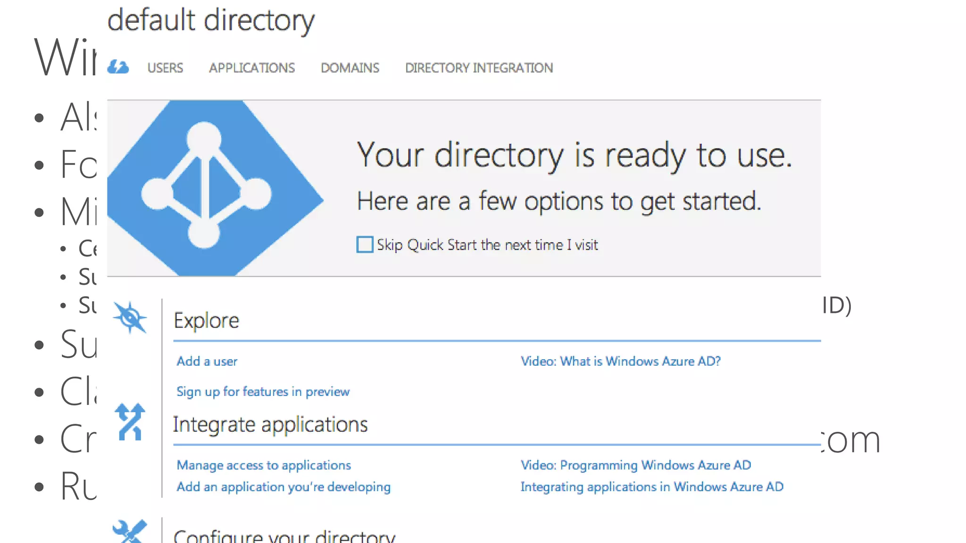Open Sign up for features in preview

[x=263, y=392]
